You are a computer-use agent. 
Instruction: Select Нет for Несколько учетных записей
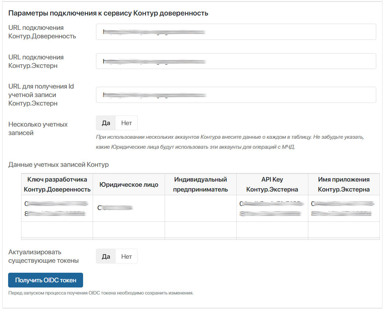(x=126, y=123)
